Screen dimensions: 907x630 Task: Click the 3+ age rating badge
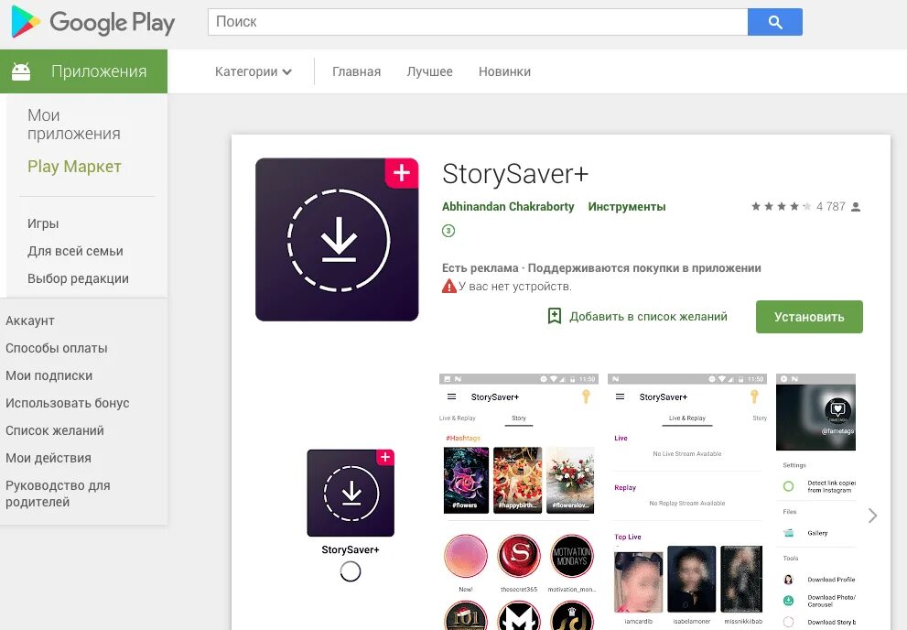pos(448,231)
